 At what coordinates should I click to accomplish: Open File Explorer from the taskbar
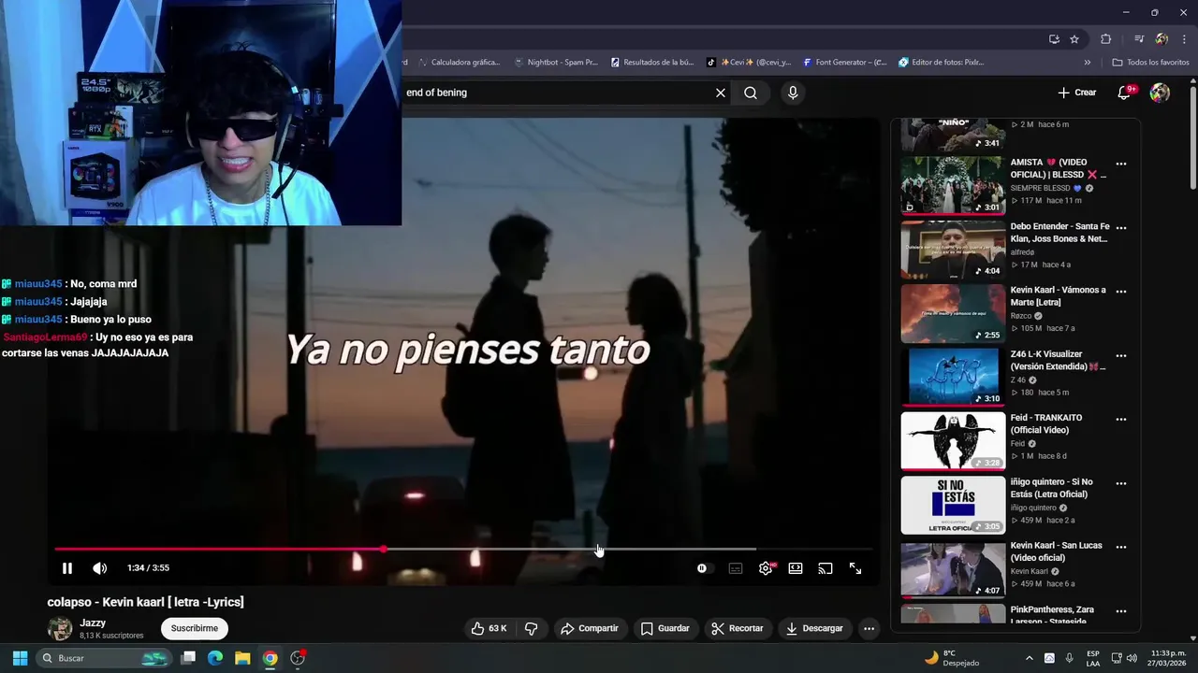(x=242, y=658)
